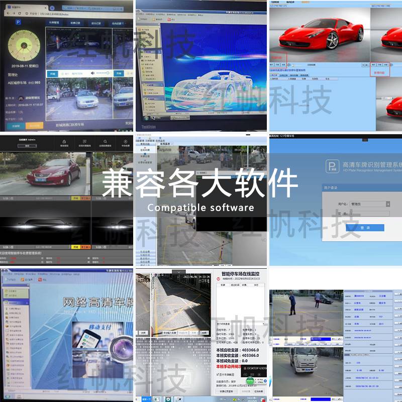Expand the chevron tab above exit camera view
Screen dimensions: 402x402
[x=179, y=272]
